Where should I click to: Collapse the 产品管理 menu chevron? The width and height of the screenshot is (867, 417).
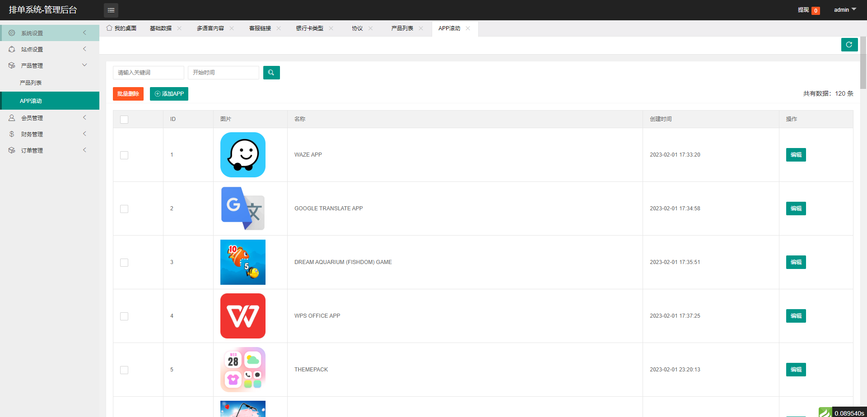[84, 65]
